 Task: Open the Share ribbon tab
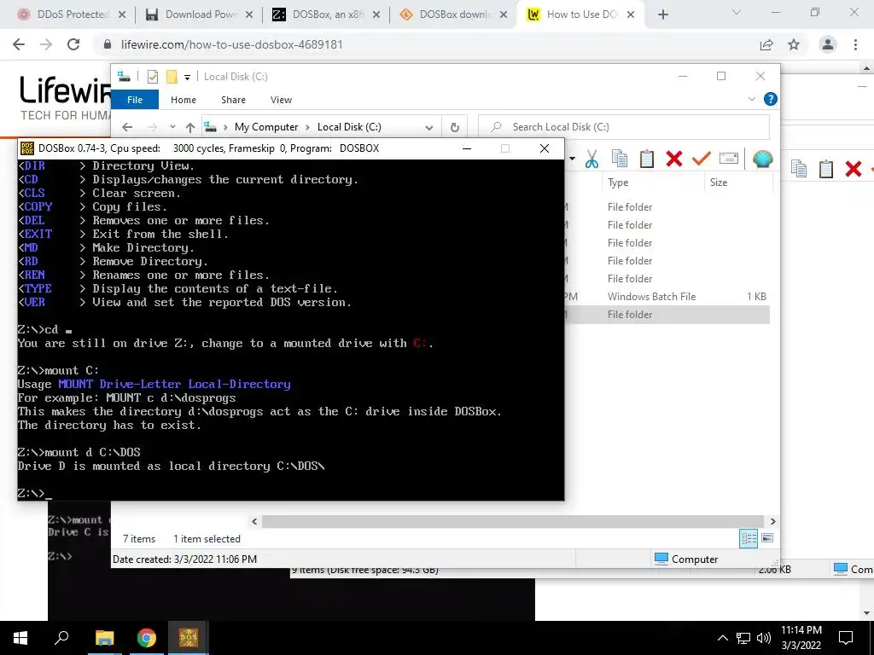click(x=233, y=100)
